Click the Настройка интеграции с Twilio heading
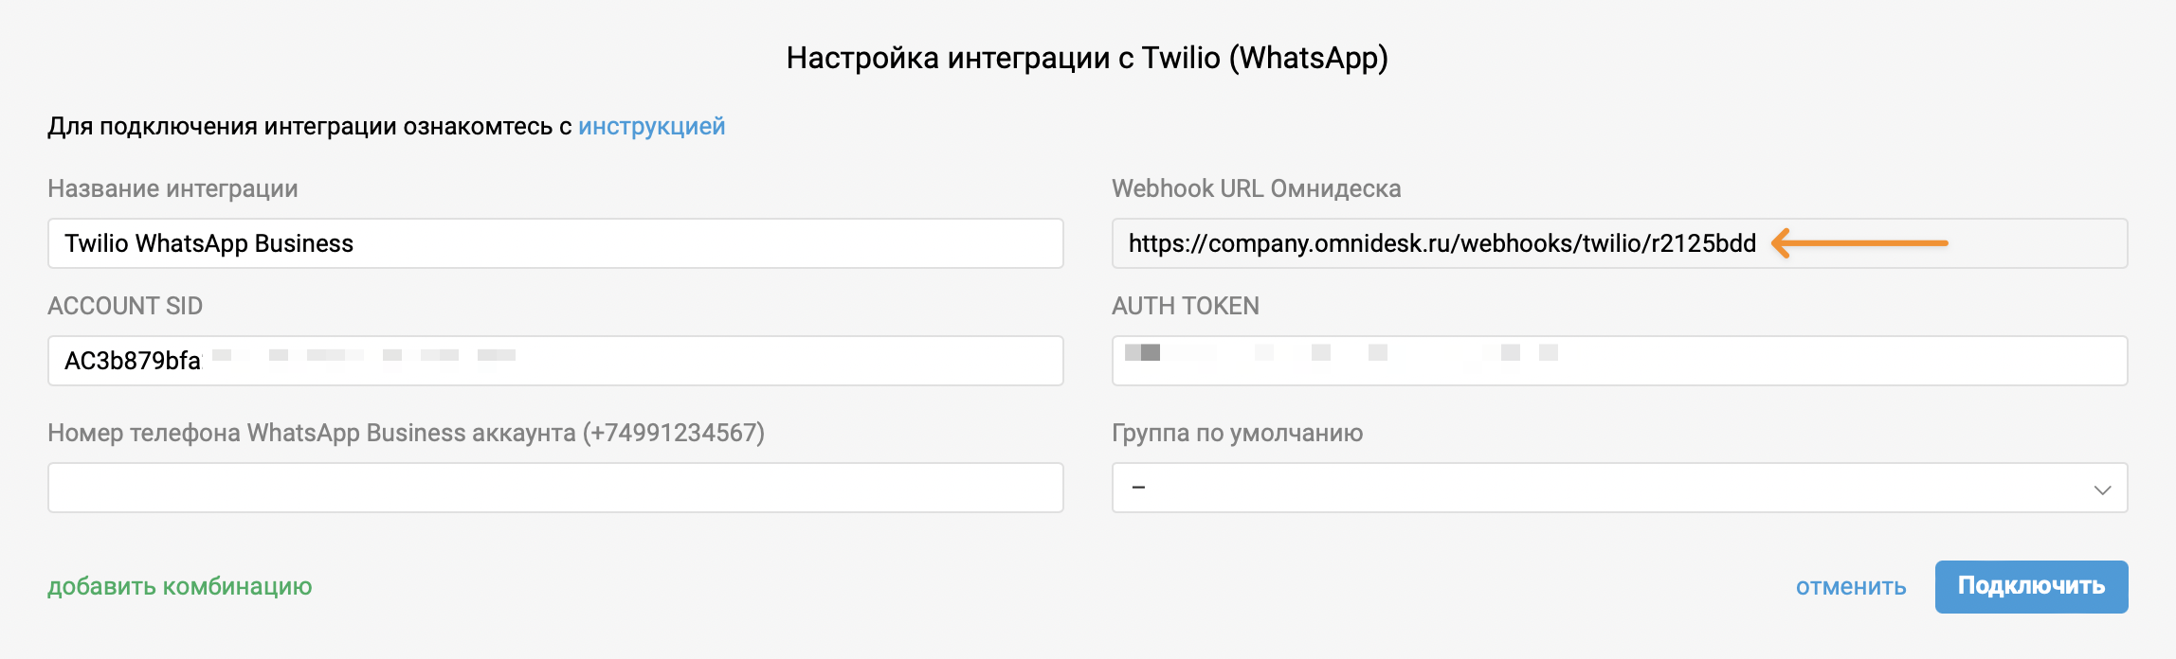This screenshot has height=659, width=2176. (1087, 58)
